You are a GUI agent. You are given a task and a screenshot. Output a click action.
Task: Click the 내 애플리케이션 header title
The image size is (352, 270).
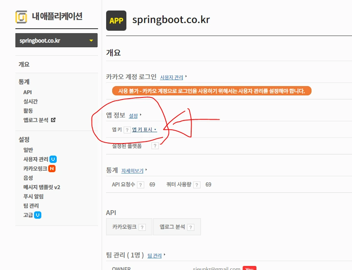(57, 16)
